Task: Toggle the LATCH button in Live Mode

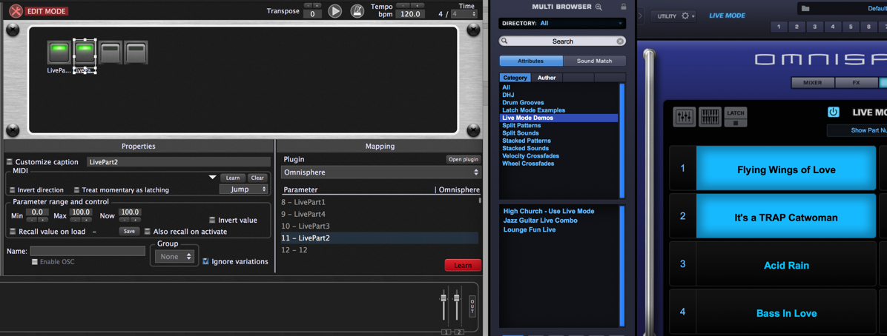Action: [736, 117]
